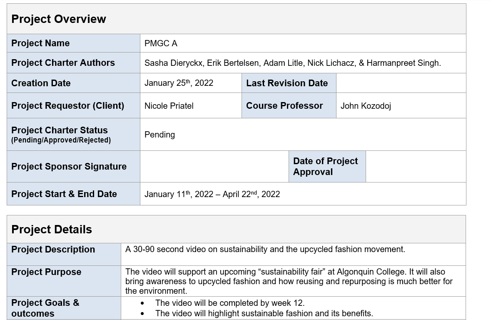Viewport: 491px width, 320px height.
Task: Select the Nicole Priatel client cell
Action: [169, 106]
